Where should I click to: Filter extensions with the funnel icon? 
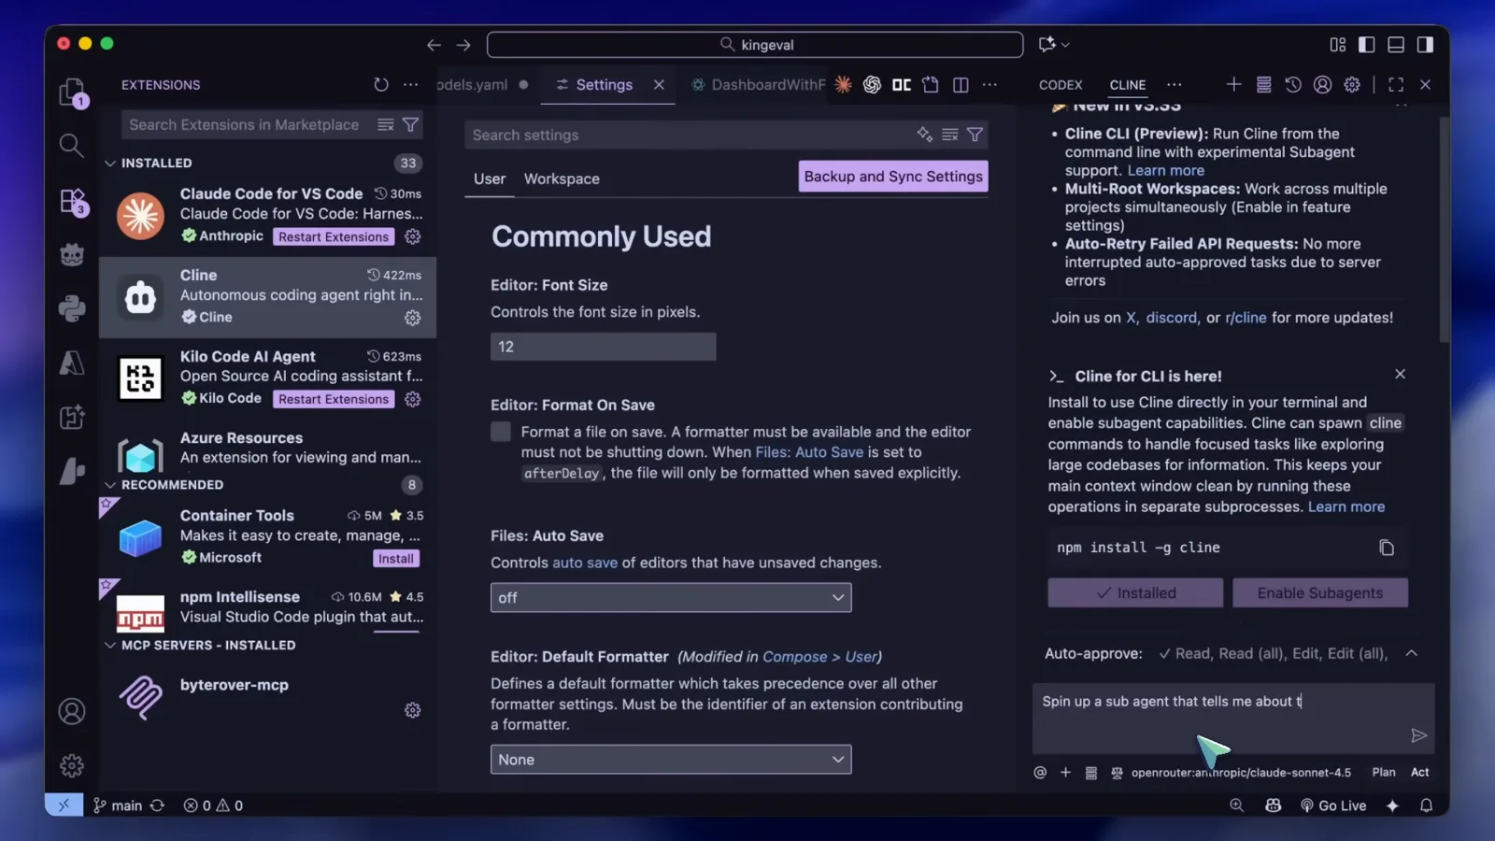coord(410,124)
